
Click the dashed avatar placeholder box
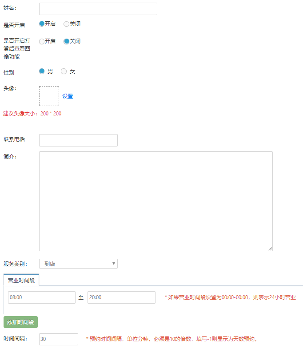point(49,96)
